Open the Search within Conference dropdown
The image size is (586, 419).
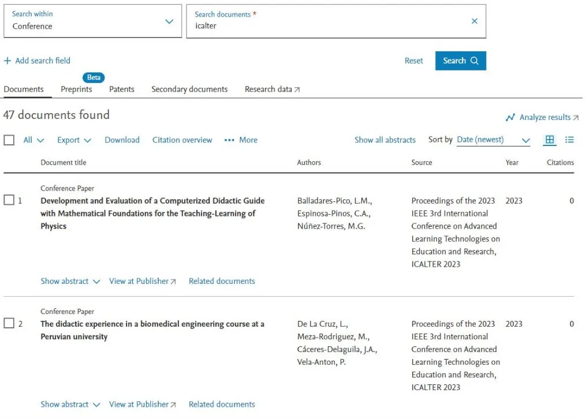point(93,21)
